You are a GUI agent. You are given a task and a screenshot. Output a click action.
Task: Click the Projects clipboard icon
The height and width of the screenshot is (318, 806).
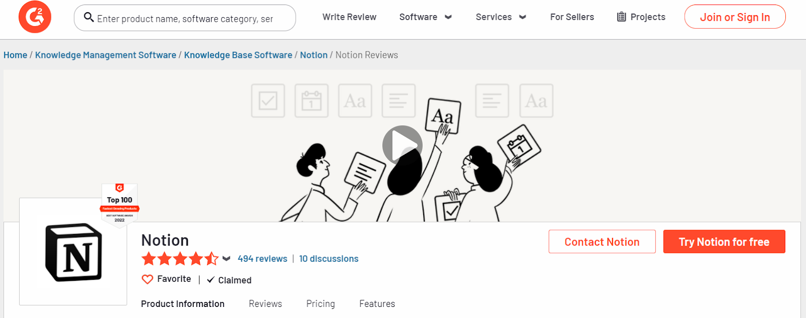pos(622,17)
